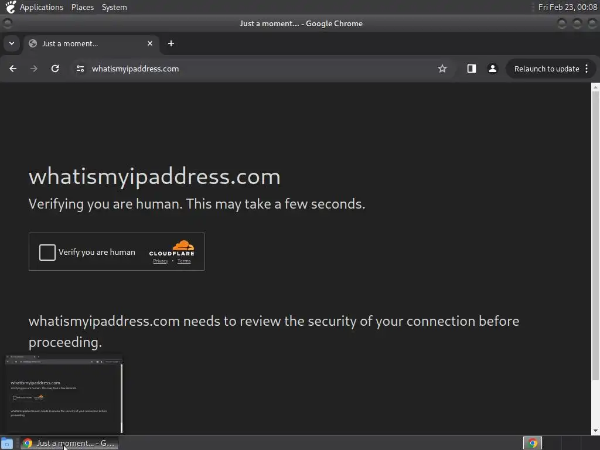Open the window menu button in title bar
600x450 pixels.
click(x=7, y=23)
